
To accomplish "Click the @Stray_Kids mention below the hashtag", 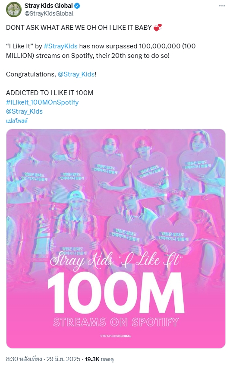I will [25, 111].
